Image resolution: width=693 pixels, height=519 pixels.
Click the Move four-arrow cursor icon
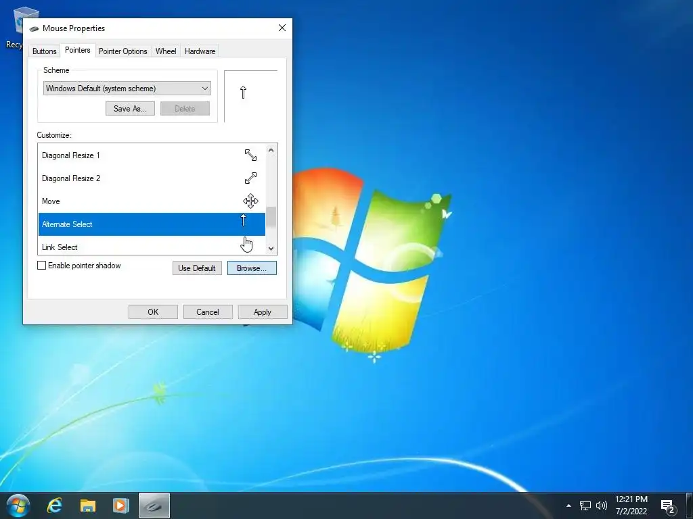(x=250, y=201)
